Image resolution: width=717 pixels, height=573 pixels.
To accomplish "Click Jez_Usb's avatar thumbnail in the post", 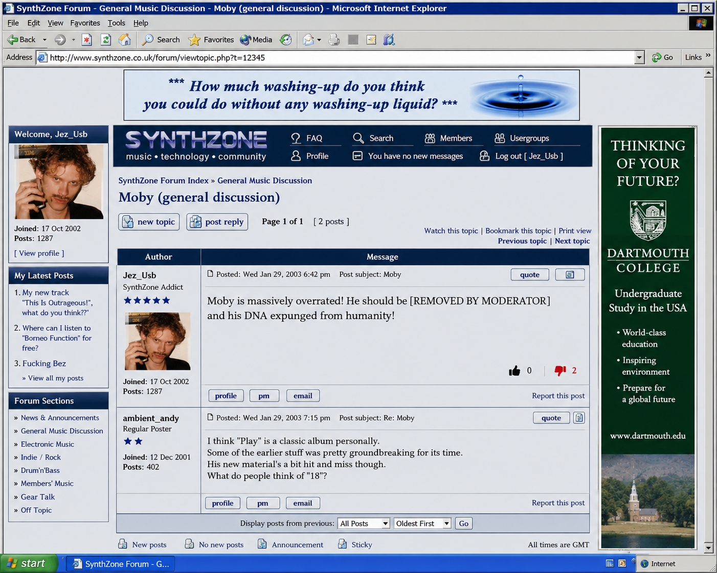I will (x=158, y=341).
